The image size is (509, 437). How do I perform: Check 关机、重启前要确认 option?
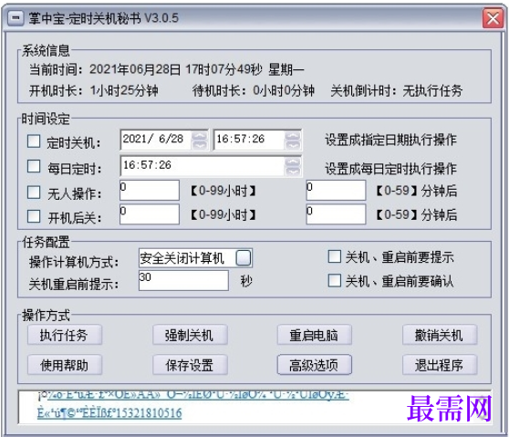point(335,281)
